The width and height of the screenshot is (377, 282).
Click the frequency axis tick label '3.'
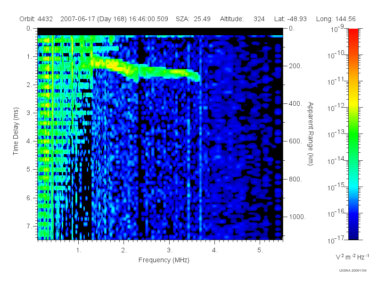[170, 251]
